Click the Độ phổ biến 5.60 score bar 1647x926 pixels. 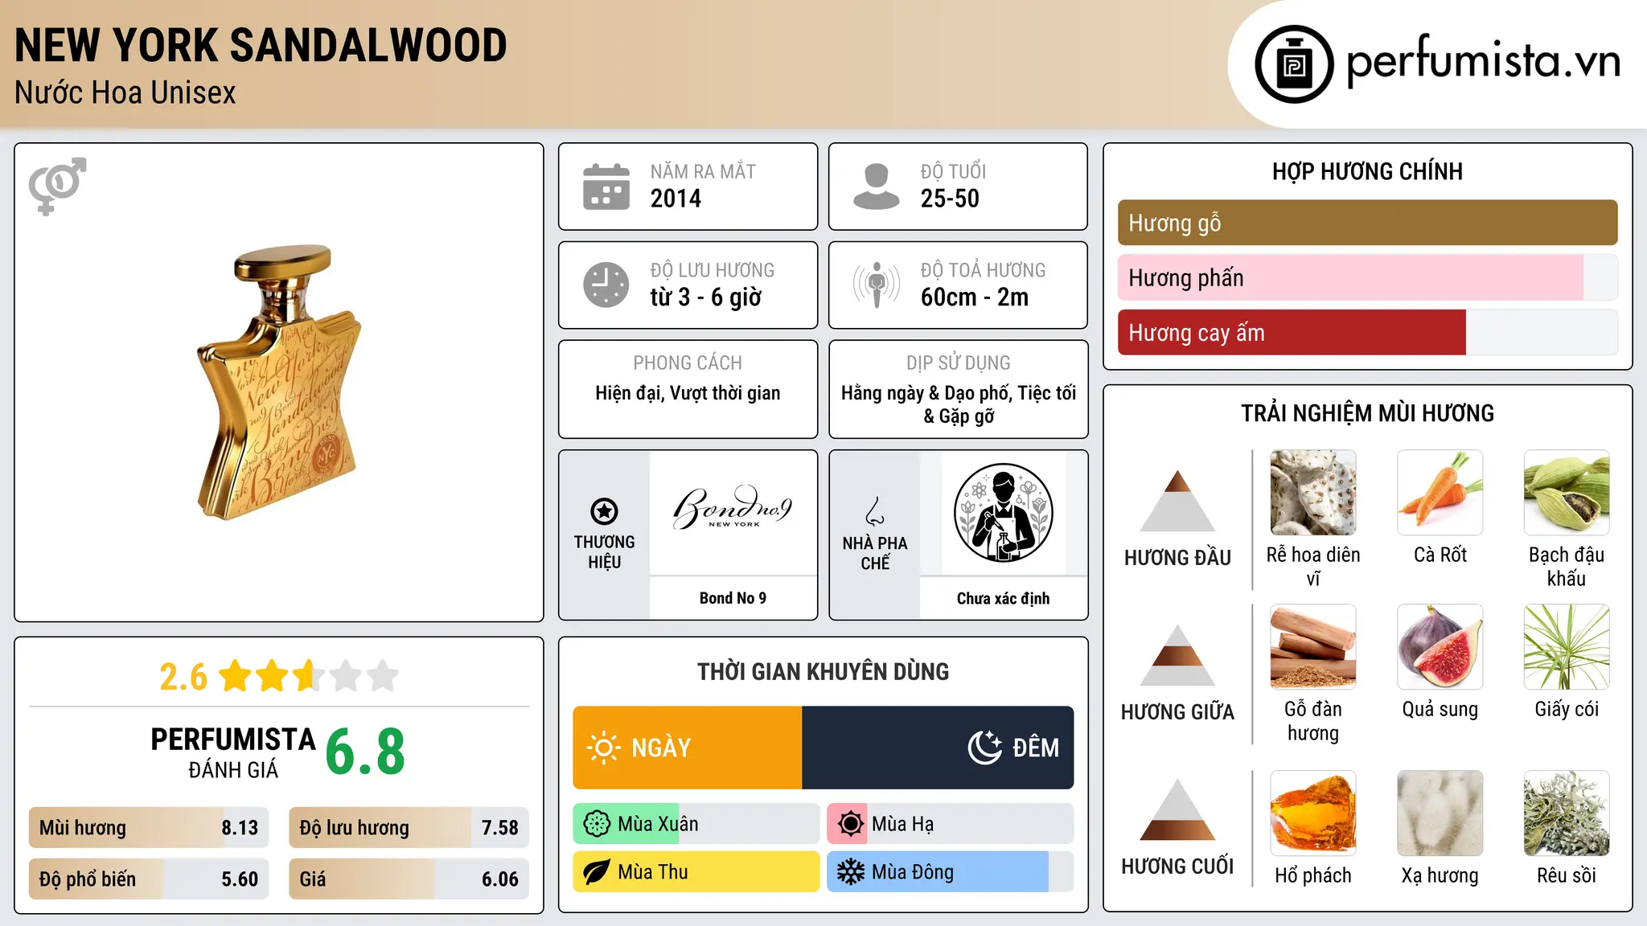[148, 879]
